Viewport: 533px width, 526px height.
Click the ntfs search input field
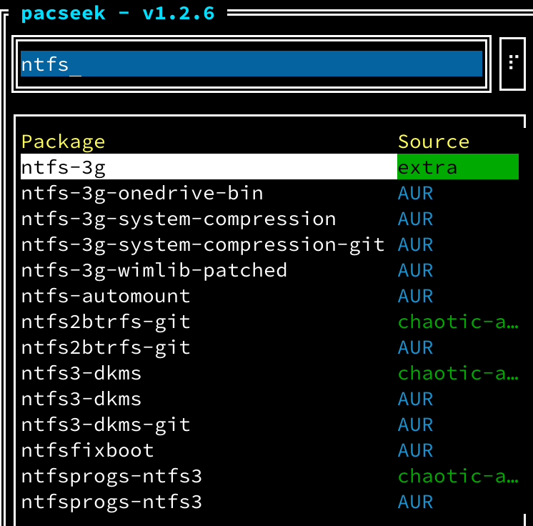(251, 64)
